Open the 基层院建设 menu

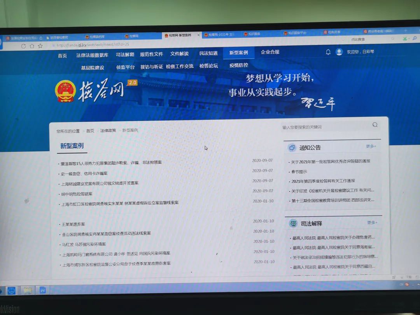(93, 68)
